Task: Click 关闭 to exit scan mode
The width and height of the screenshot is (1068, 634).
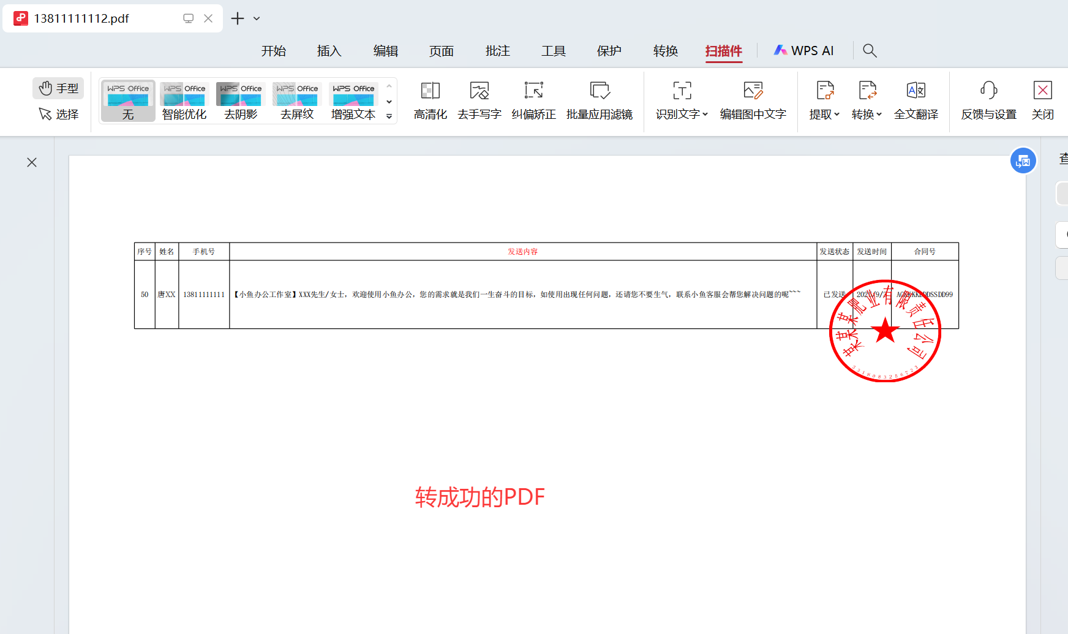Action: coord(1042,101)
